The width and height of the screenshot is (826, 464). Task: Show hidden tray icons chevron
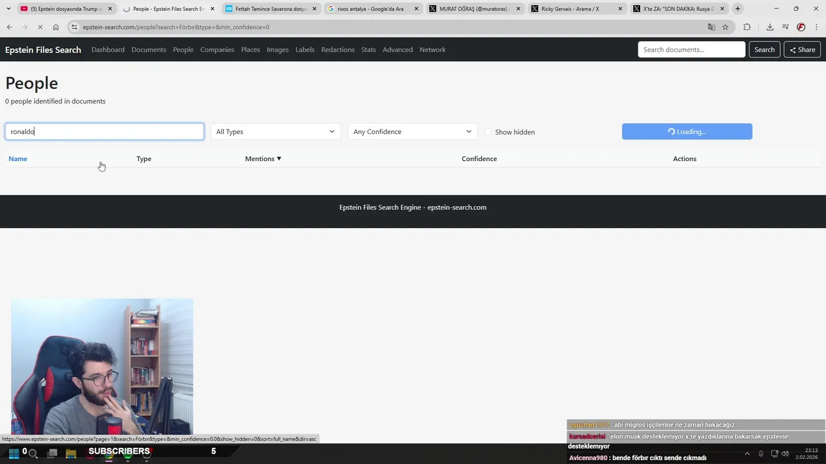747,454
